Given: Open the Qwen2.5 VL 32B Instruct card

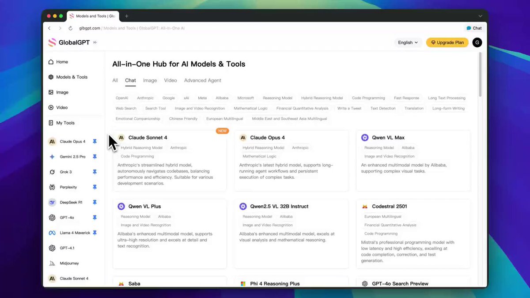Looking at the screenshot, I should point(291,234).
